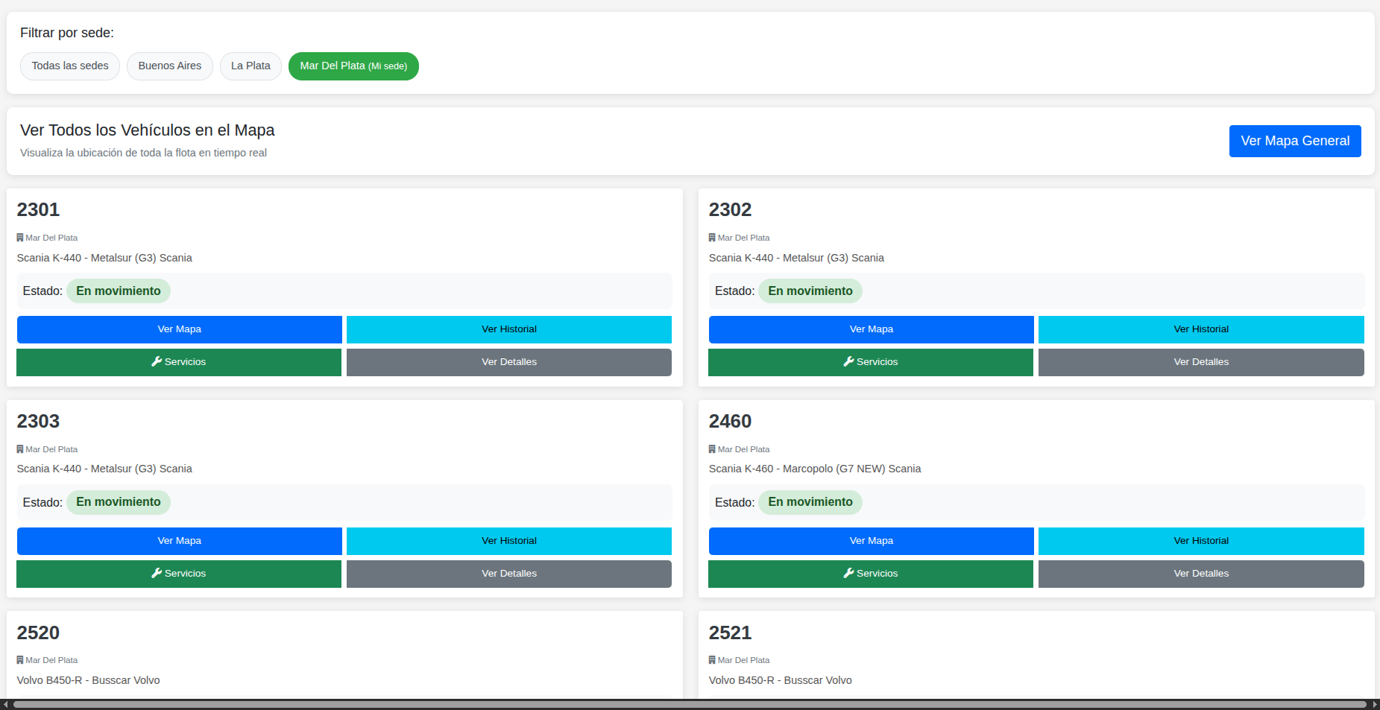1380x710 pixels.
Task: Click wrench icon on bus 2303 Servicios
Action: pos(157,573)
